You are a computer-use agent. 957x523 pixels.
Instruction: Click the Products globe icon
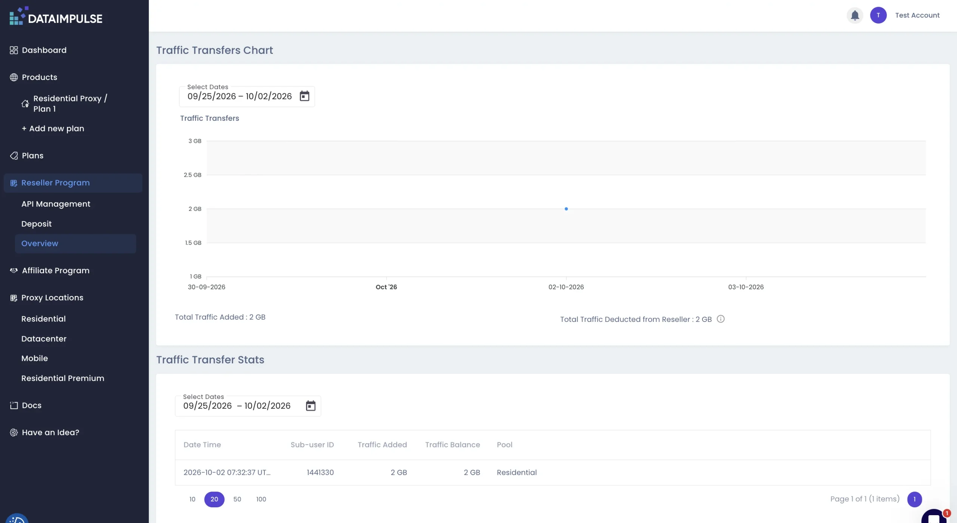tap(14, 77)
